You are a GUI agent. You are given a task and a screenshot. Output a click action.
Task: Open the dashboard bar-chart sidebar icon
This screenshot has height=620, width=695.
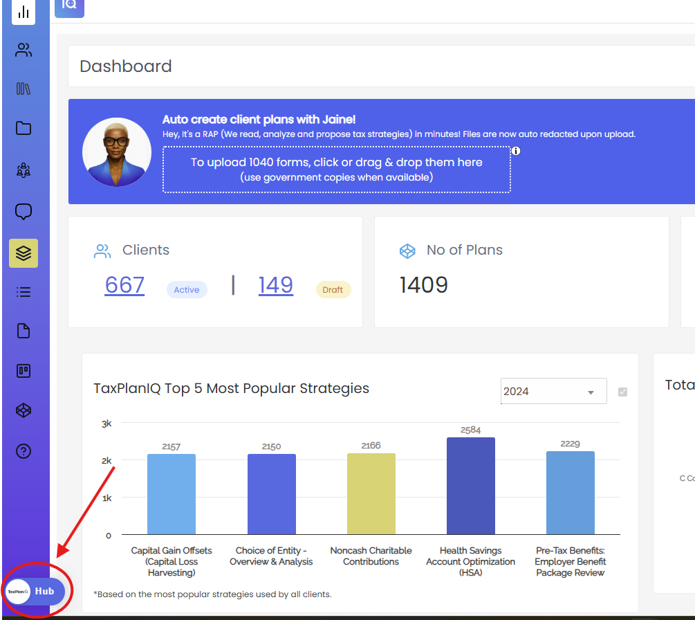24,12
